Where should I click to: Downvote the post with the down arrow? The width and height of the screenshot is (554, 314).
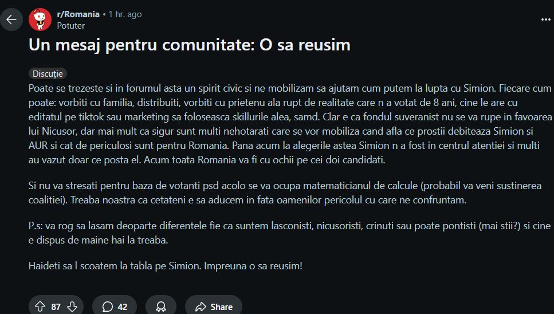[72, 307]
